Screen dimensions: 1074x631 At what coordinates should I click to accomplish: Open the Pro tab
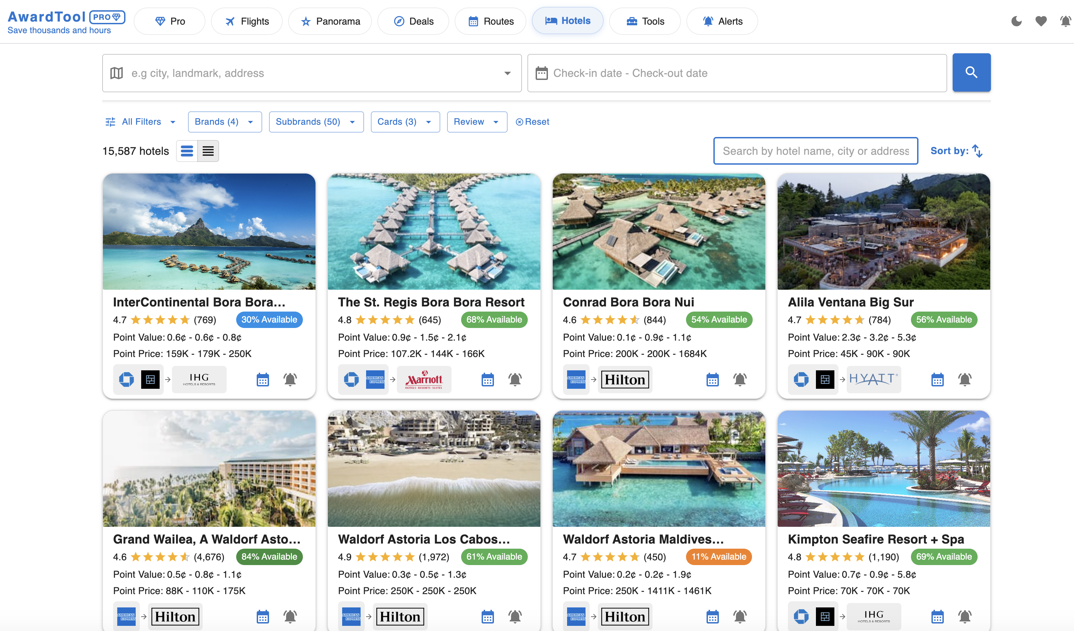[170, 21]
